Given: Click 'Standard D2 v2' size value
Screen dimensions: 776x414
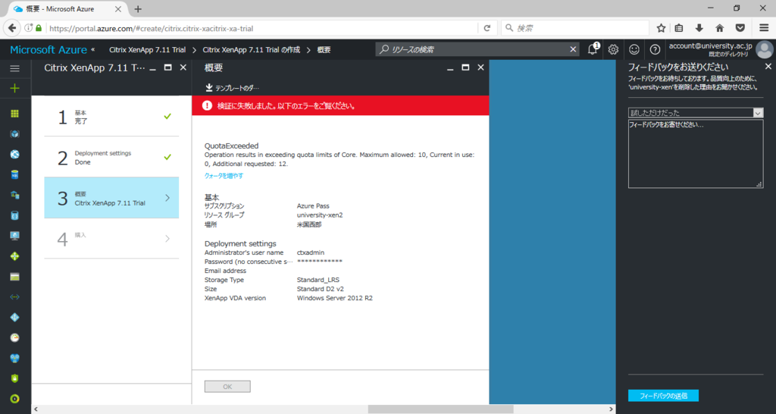Looking at the screenshot, I should click(321, 289).
